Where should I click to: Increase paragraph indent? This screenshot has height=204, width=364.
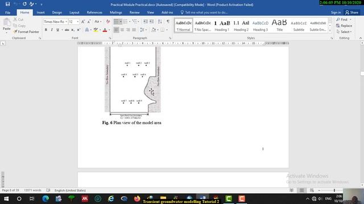tap(151, 22)
